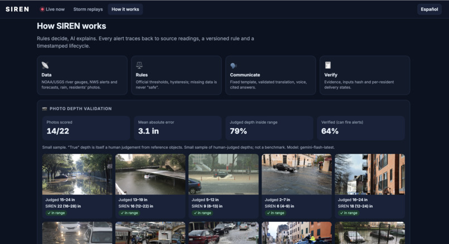The image size is (449, 244).
Task: Click Judged 13–19 in text
Action: pyautogui.click(x=133, y=200)
